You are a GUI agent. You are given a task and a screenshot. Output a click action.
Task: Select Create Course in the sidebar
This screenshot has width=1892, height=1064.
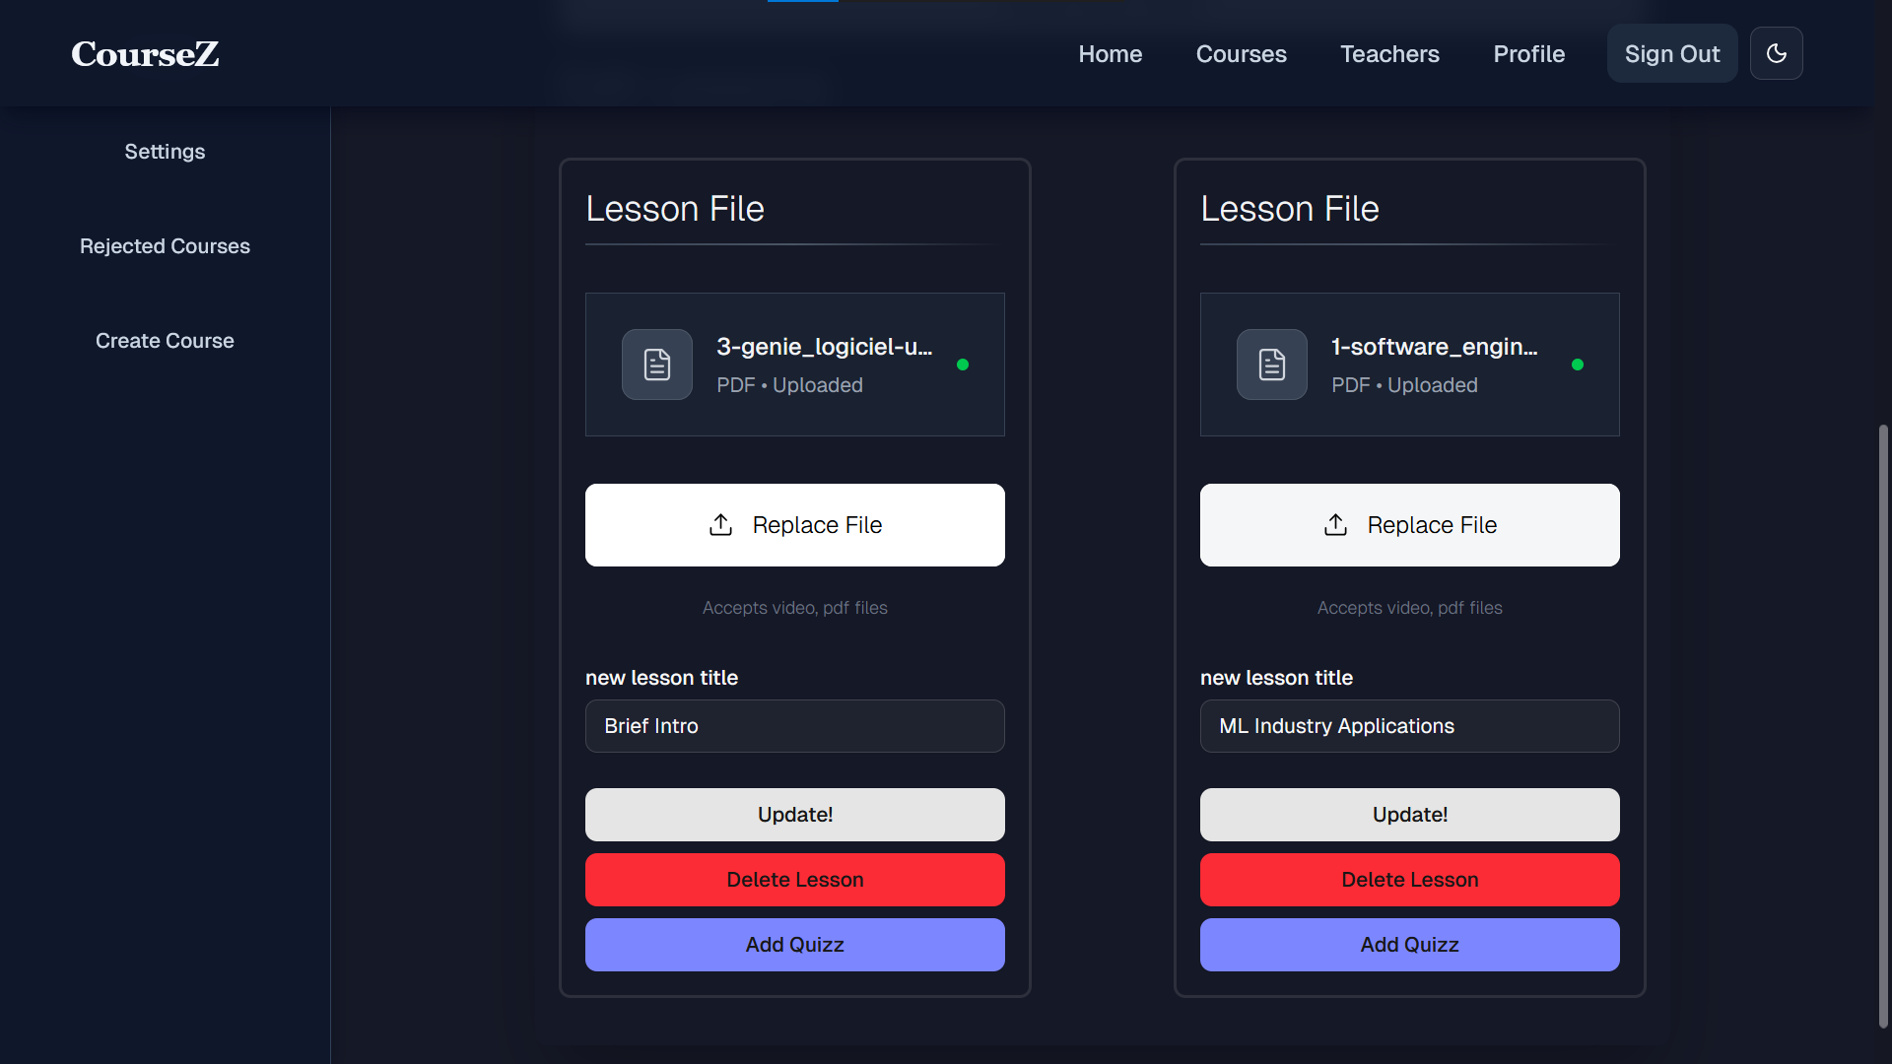click(165, 341)
